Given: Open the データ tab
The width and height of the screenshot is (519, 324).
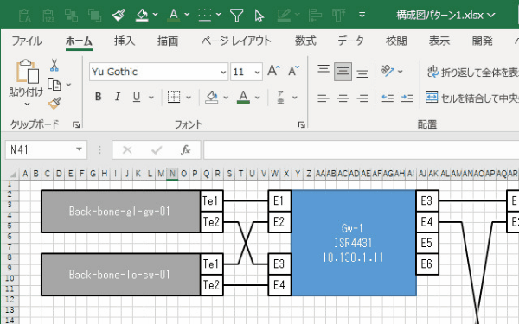Looking at the screenshot, I should pos(350,41).
